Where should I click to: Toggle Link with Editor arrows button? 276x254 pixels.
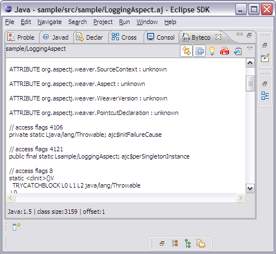pyautogui.click(x=186, y=51)
